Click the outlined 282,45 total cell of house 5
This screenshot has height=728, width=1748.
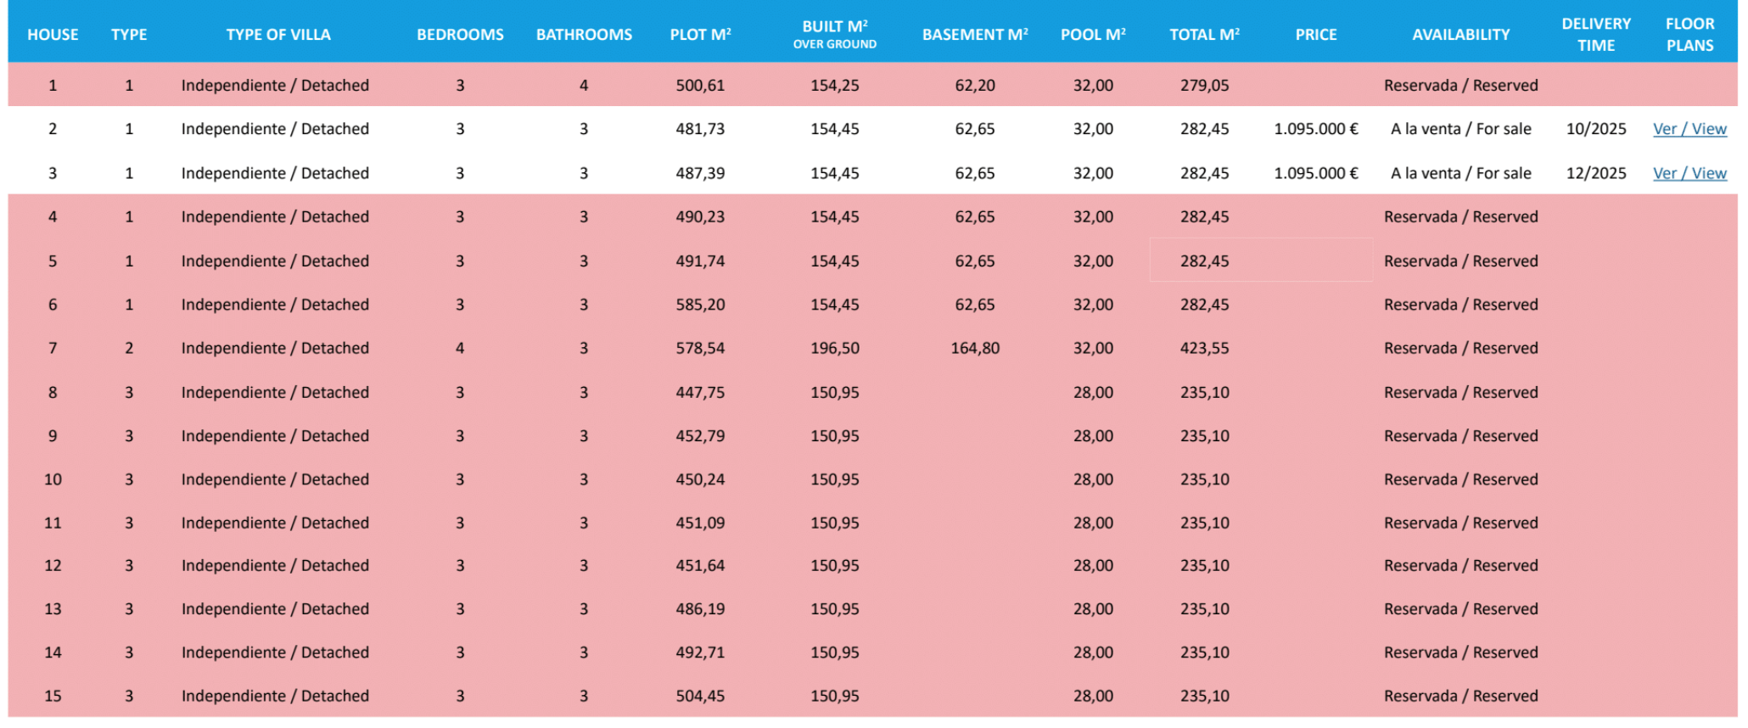pos(1204,261)
